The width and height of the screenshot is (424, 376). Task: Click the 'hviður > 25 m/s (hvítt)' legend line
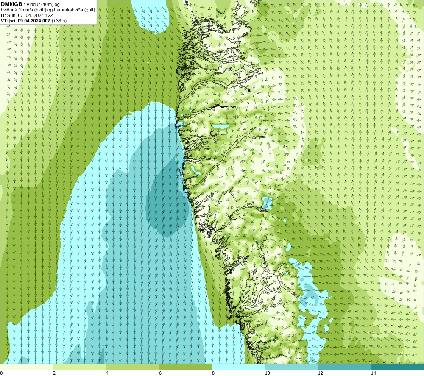click(x=24, y=10)
